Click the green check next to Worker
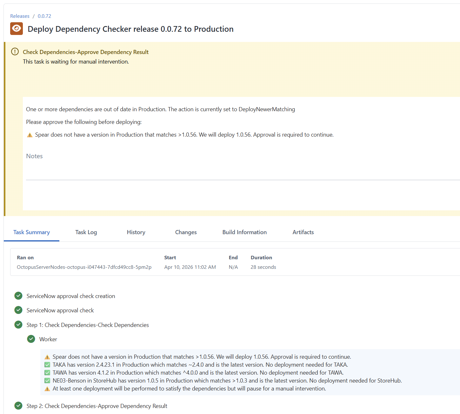This screenshot has width=460, height=414. [31, 339]
